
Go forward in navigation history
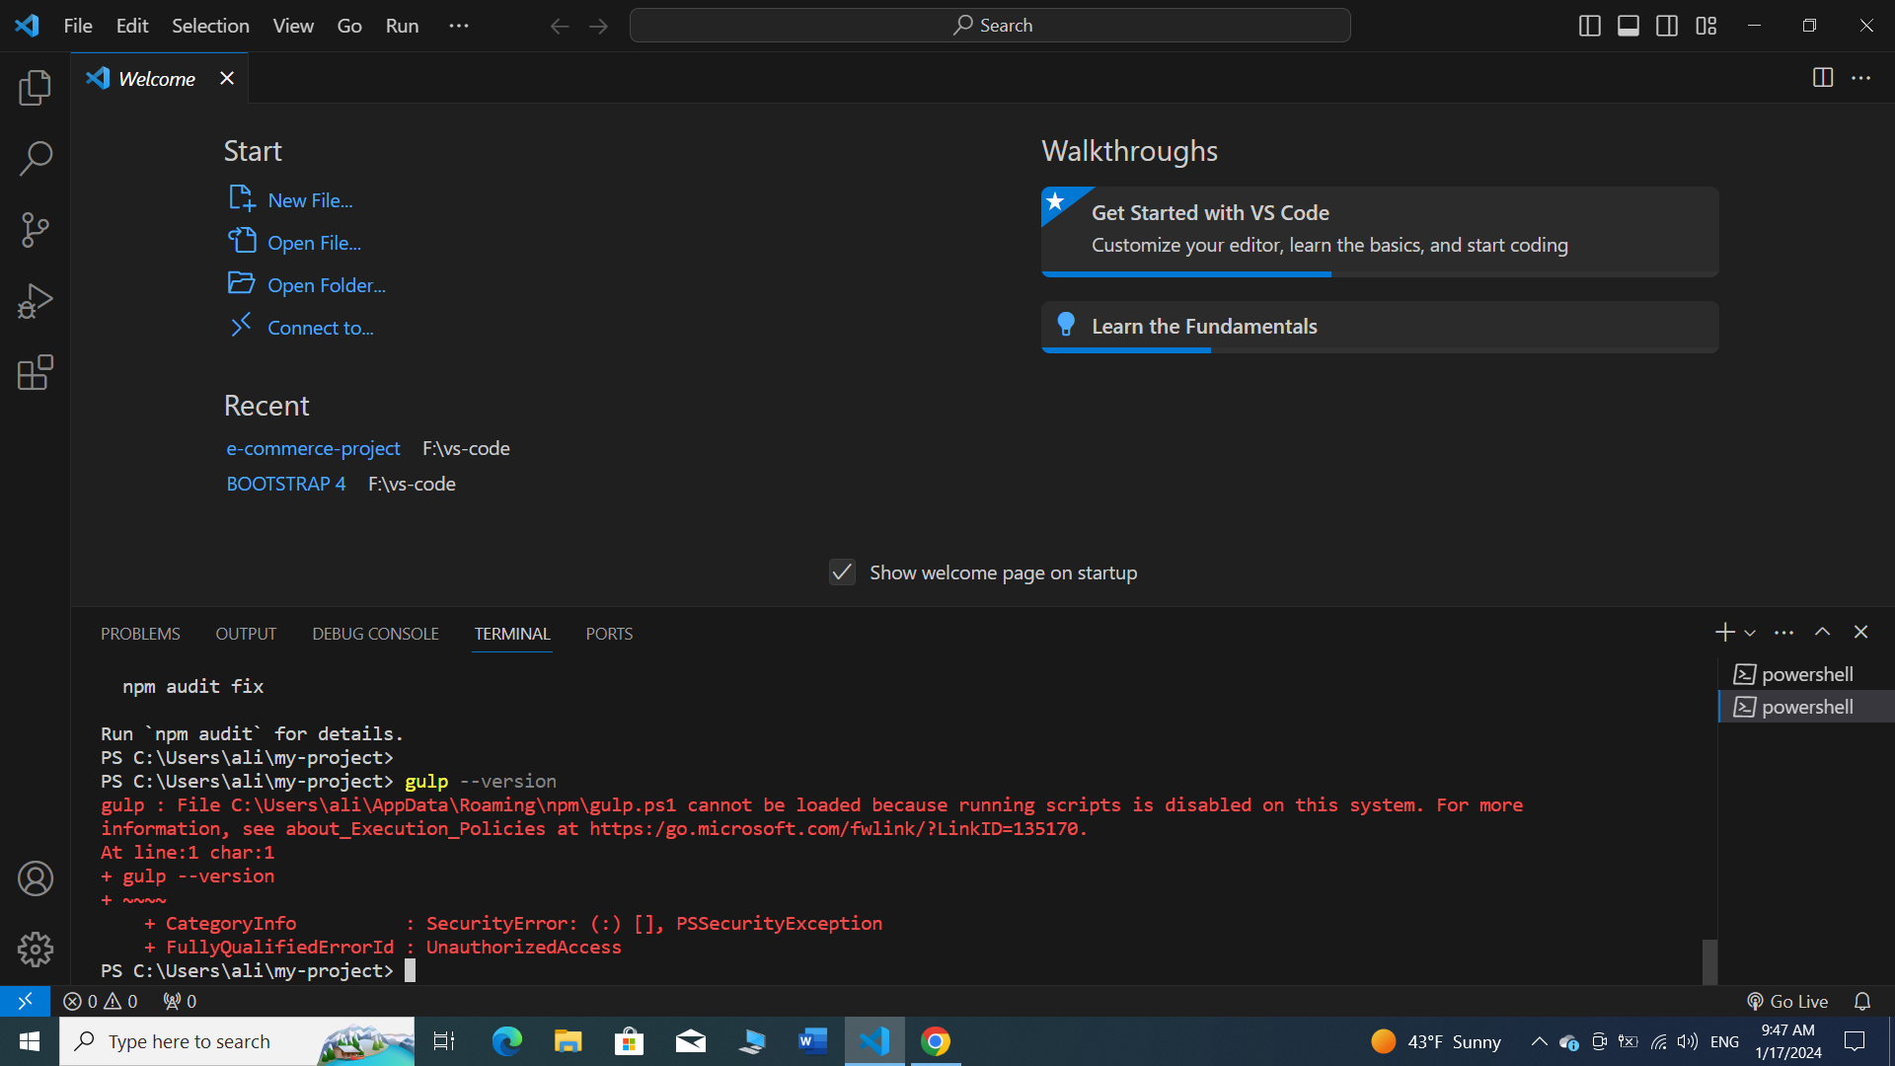coord(598,26)
